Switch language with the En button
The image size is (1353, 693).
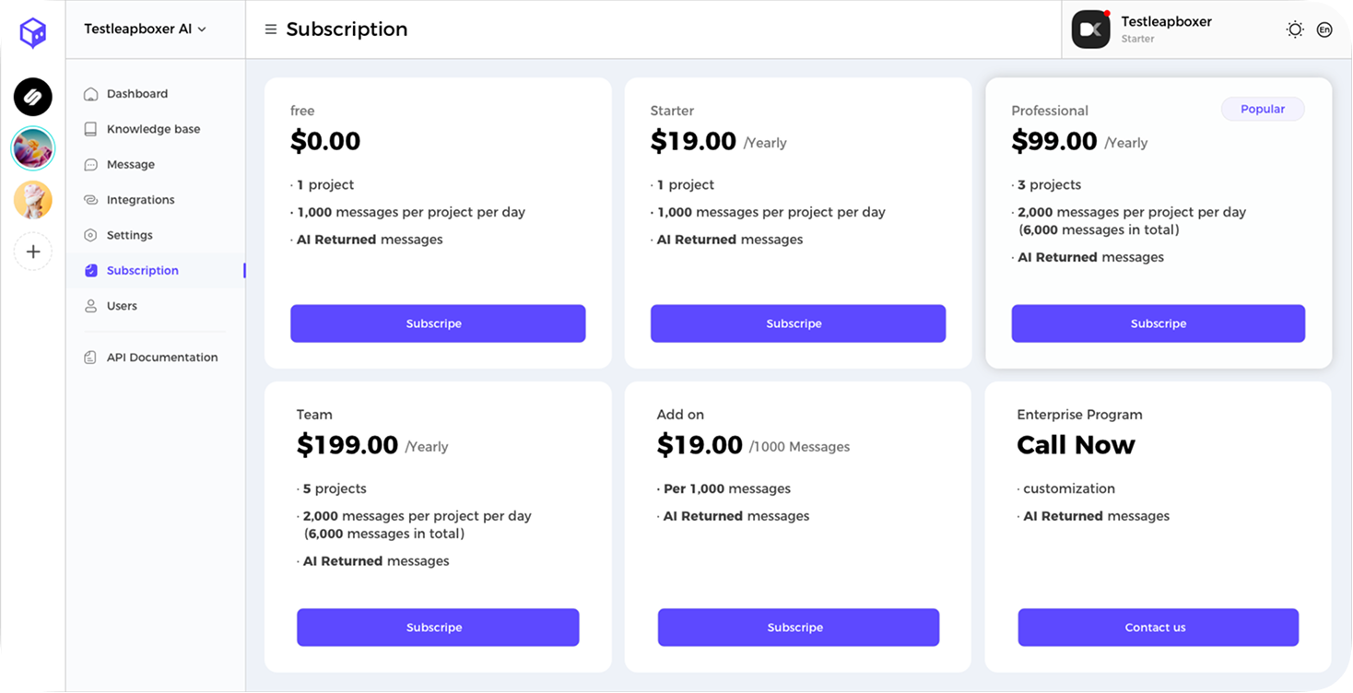pos(1324,29)
